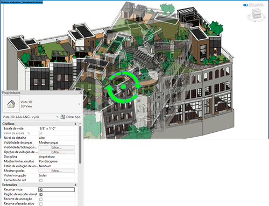Click the properties panel scroll-up arrow

coord(80,124)
